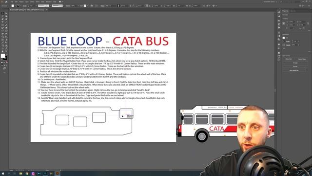The image size is (312, 176).
Task: Select the Hand tool
Action: tap(2, 51)
